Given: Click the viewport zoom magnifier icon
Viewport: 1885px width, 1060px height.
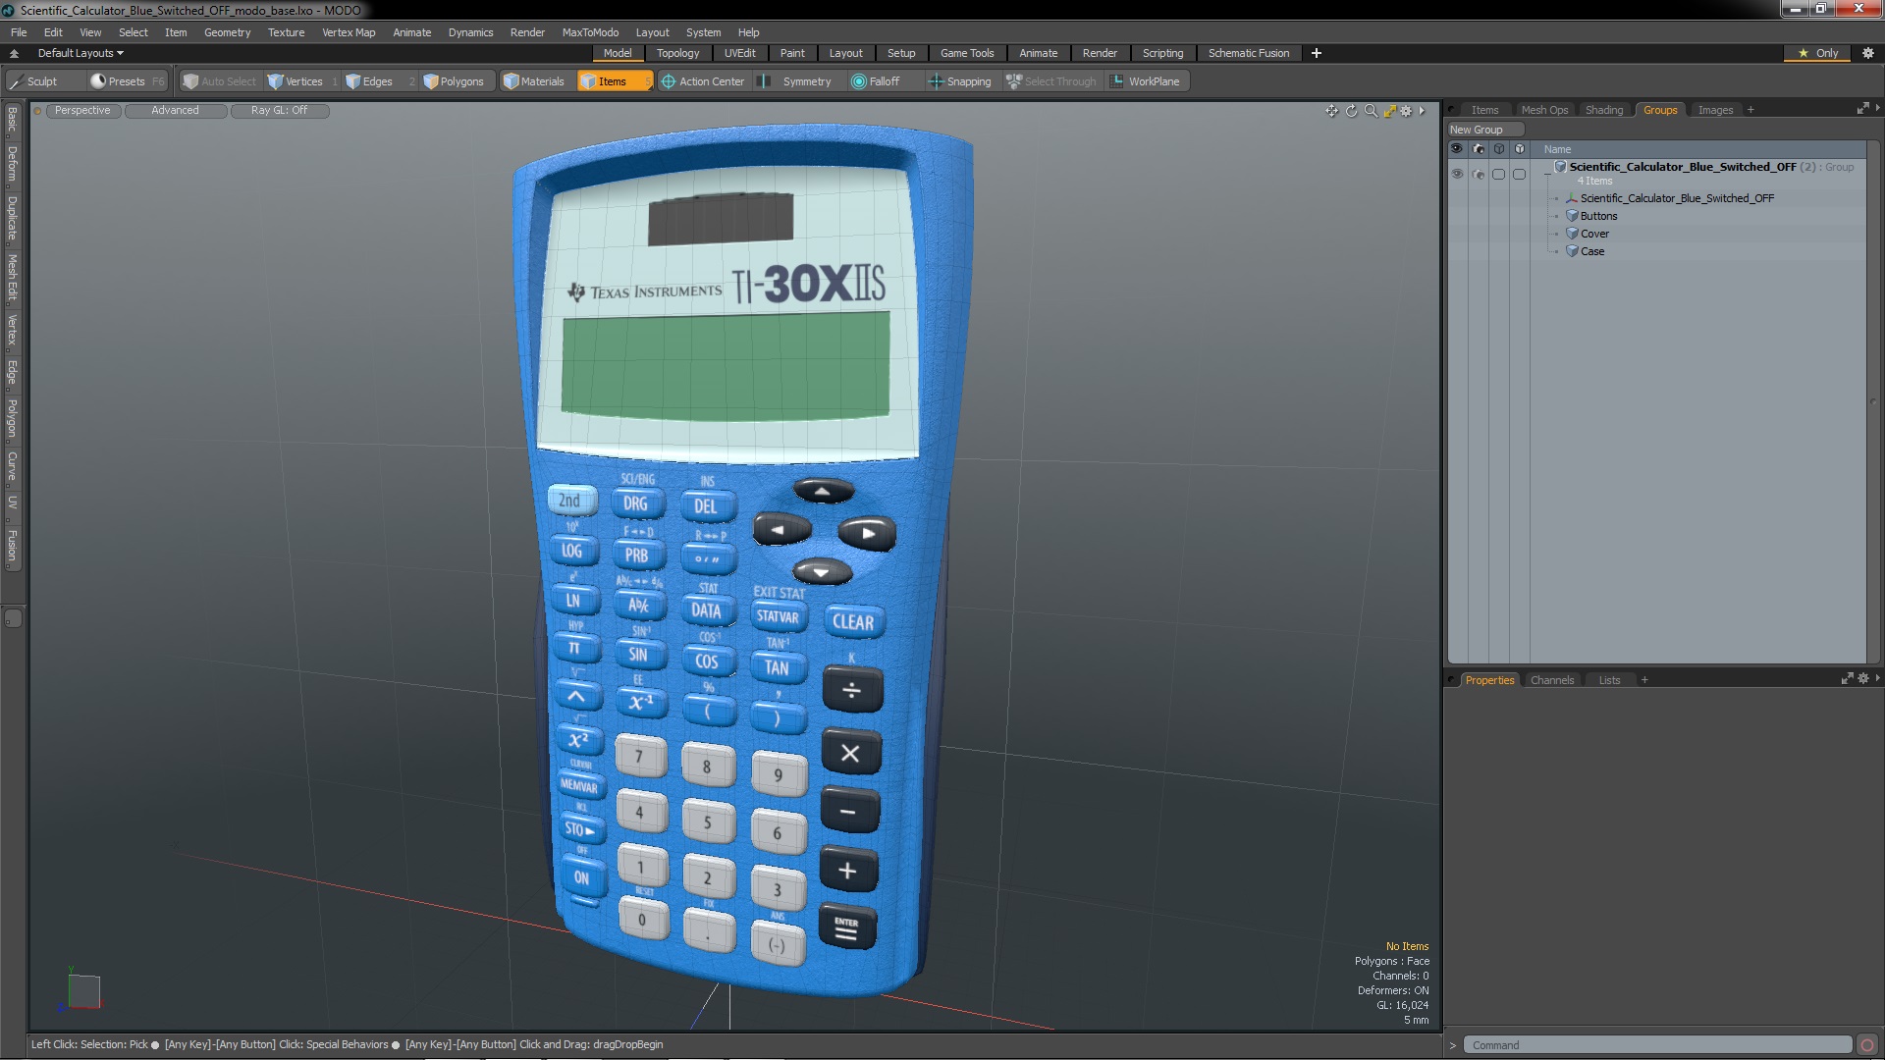Looking at the screenshot, I should tap(1371, 111).
